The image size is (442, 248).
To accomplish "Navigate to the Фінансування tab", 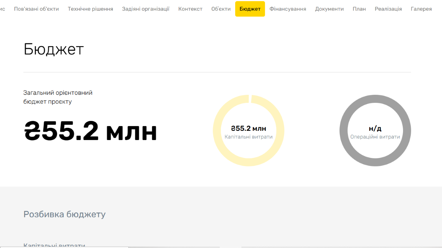I will click(x=288, y=9).
